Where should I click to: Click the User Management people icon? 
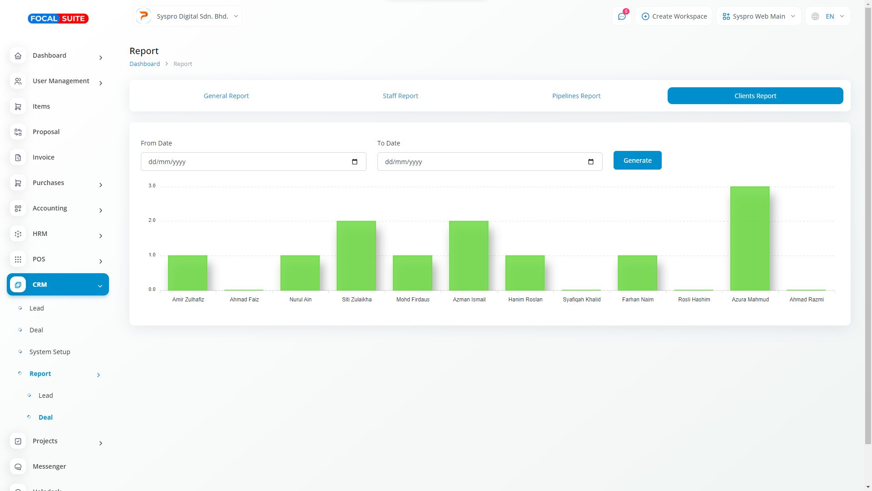(x=18, y=81)
